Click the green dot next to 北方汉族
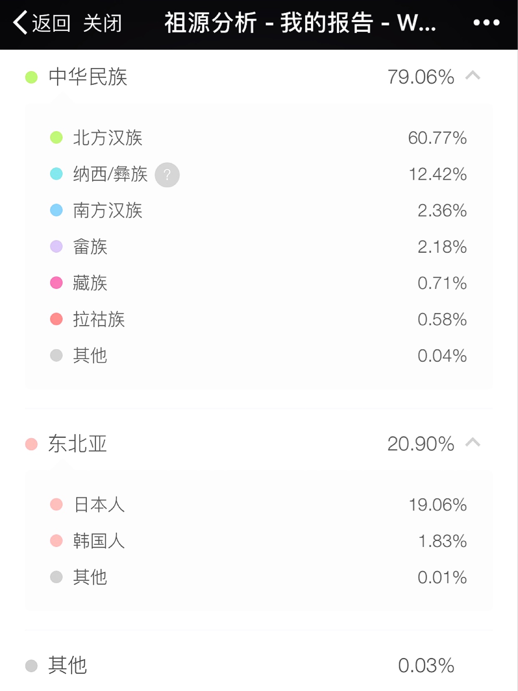The height and width of the screenshot is (691, 518). coord(56,137)
